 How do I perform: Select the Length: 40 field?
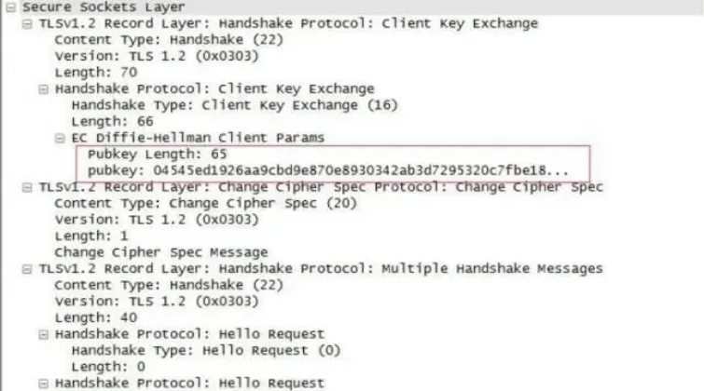96,317
